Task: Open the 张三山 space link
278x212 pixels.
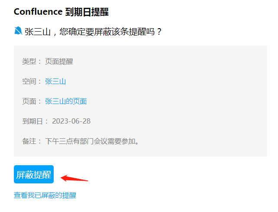Action: 55,82
